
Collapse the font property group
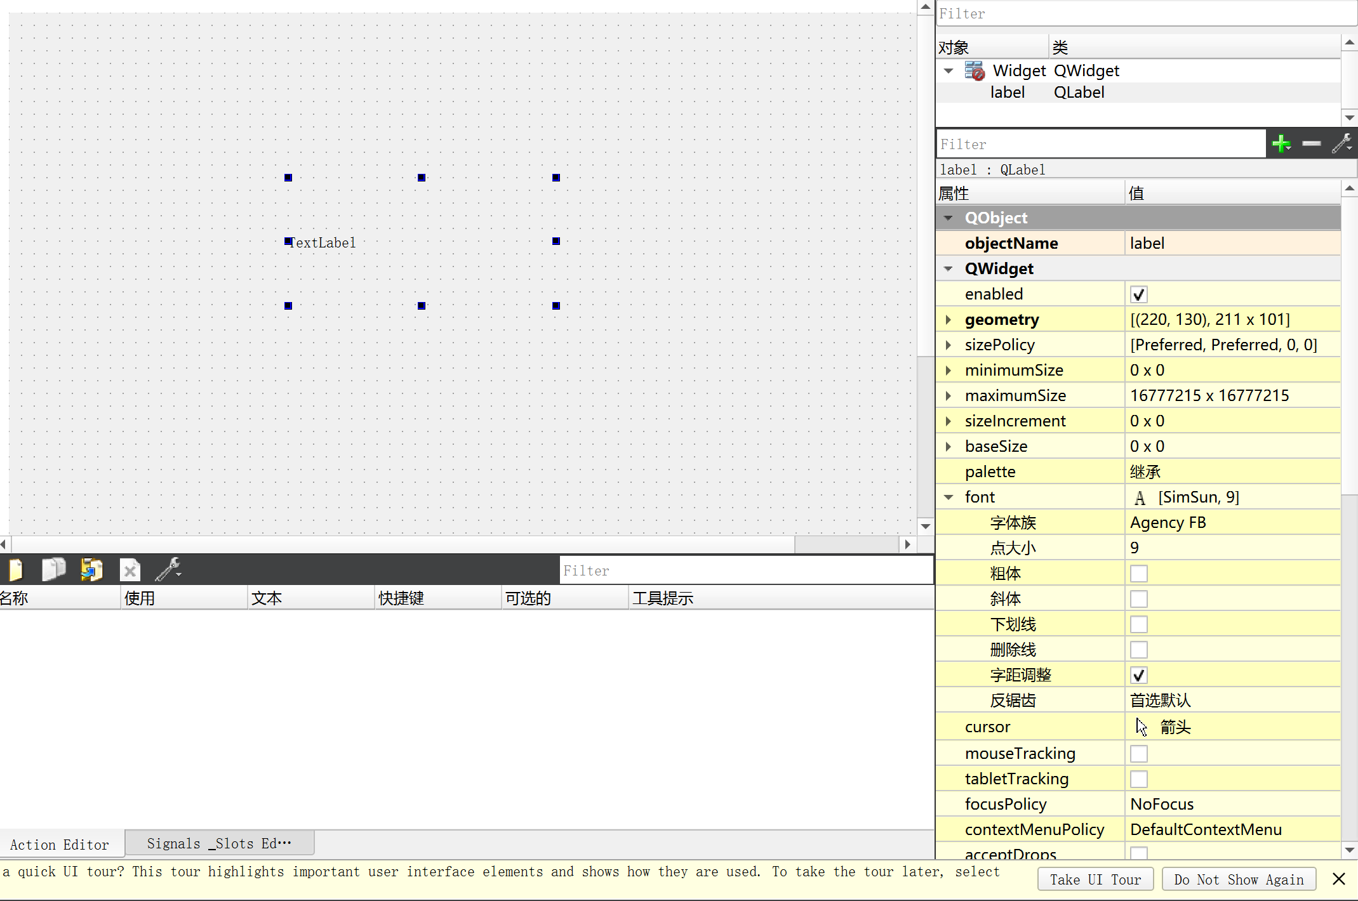click(949, 497)
